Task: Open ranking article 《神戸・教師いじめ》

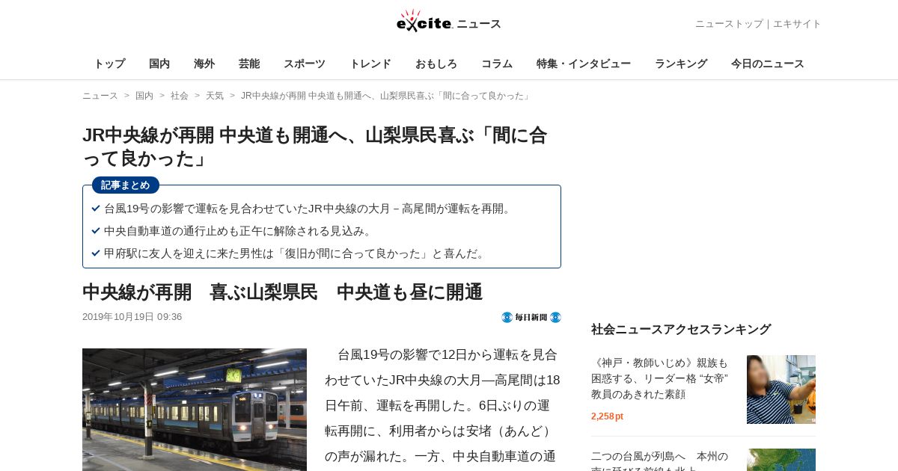Action: click(x=660, y=378)
